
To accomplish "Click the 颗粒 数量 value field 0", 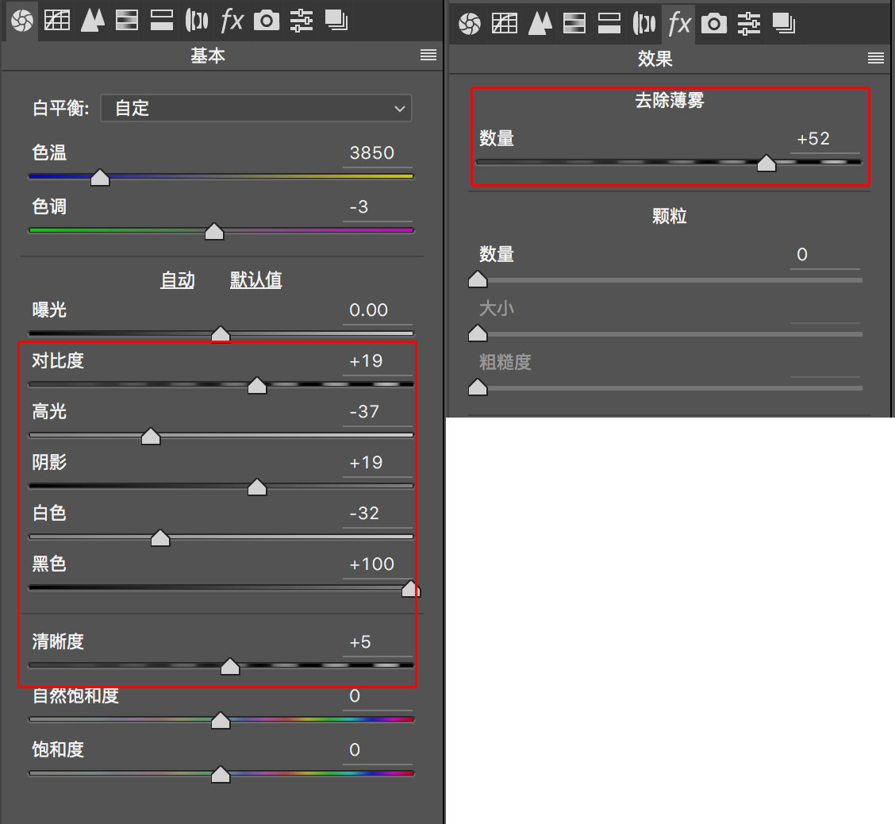I will point(825,255).
